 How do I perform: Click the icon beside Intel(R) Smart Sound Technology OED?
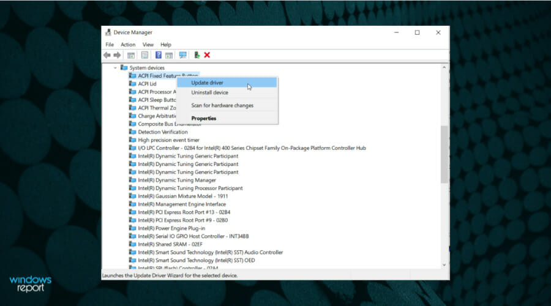click(132, 260)
